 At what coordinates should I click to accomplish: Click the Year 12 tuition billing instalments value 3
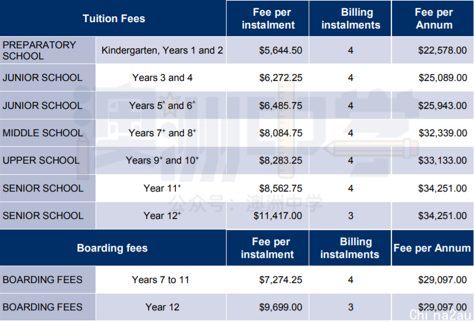[350, 215]
